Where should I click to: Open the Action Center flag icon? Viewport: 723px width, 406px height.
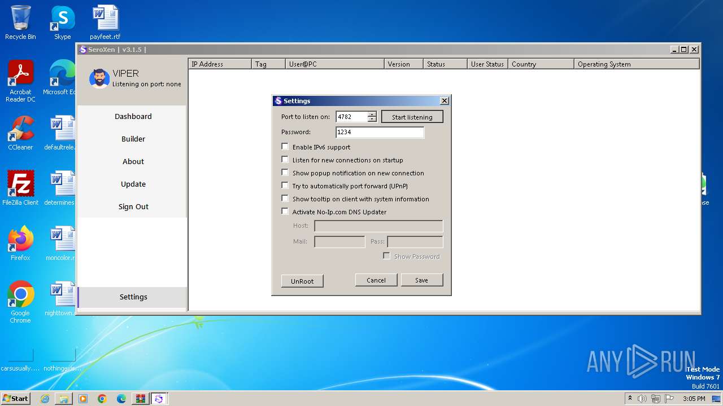669,399
